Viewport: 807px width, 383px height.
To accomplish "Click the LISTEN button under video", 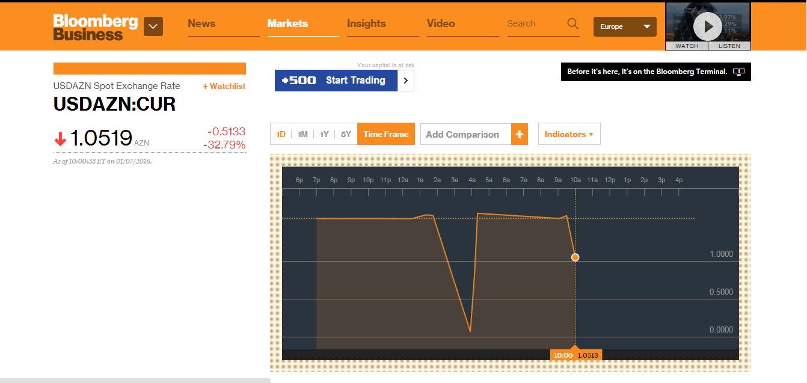I will click(x=729, y=46).
